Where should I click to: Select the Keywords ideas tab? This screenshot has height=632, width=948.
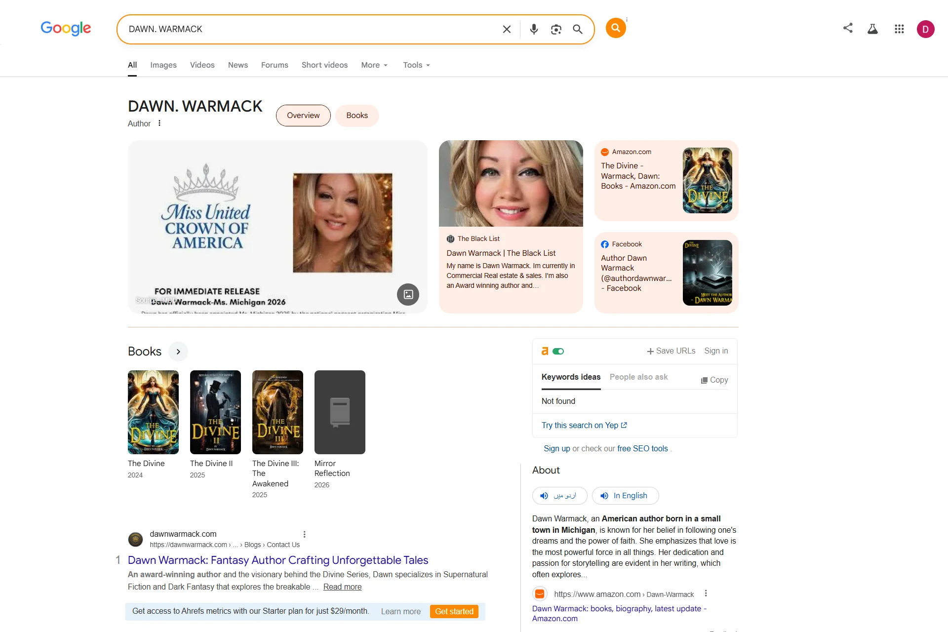[571, 377]
